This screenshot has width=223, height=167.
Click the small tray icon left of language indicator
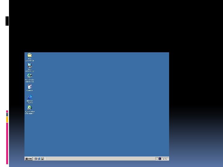click(157, 159)
